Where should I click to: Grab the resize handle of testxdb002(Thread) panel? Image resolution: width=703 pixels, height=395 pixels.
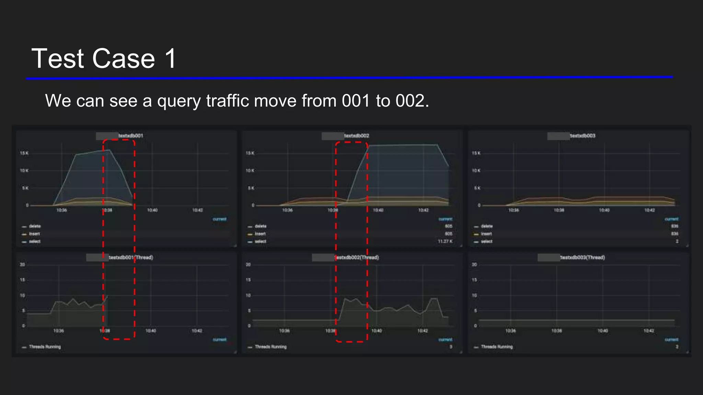[x=461, y=352]
